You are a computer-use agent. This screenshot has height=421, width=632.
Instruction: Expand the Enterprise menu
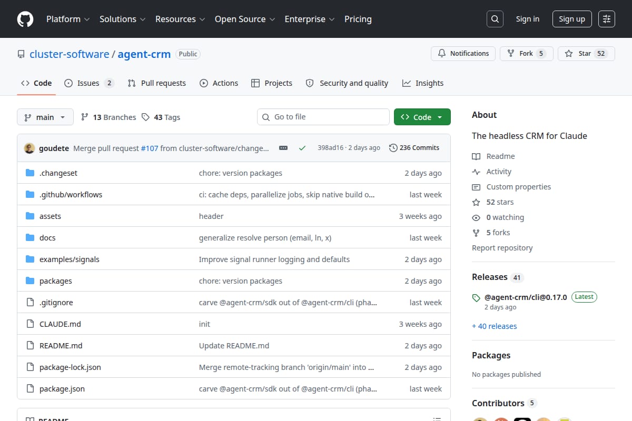[x=310, y=19]
